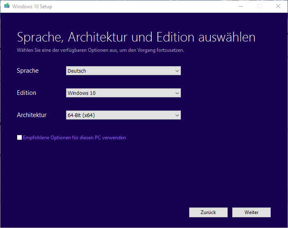This screenshot has height=228, width=288.
Task: Open the Architektur dropdown showing 64-Bit (x64)
Action: (123, 115)
